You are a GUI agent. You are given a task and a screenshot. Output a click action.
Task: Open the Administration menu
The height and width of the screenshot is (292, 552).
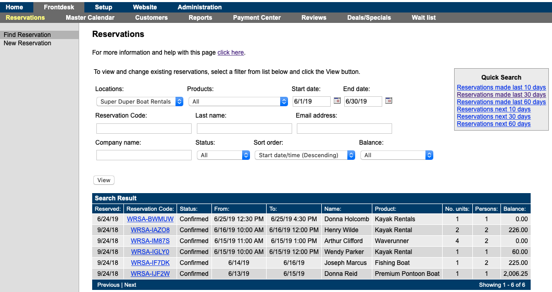coord(199,7)
